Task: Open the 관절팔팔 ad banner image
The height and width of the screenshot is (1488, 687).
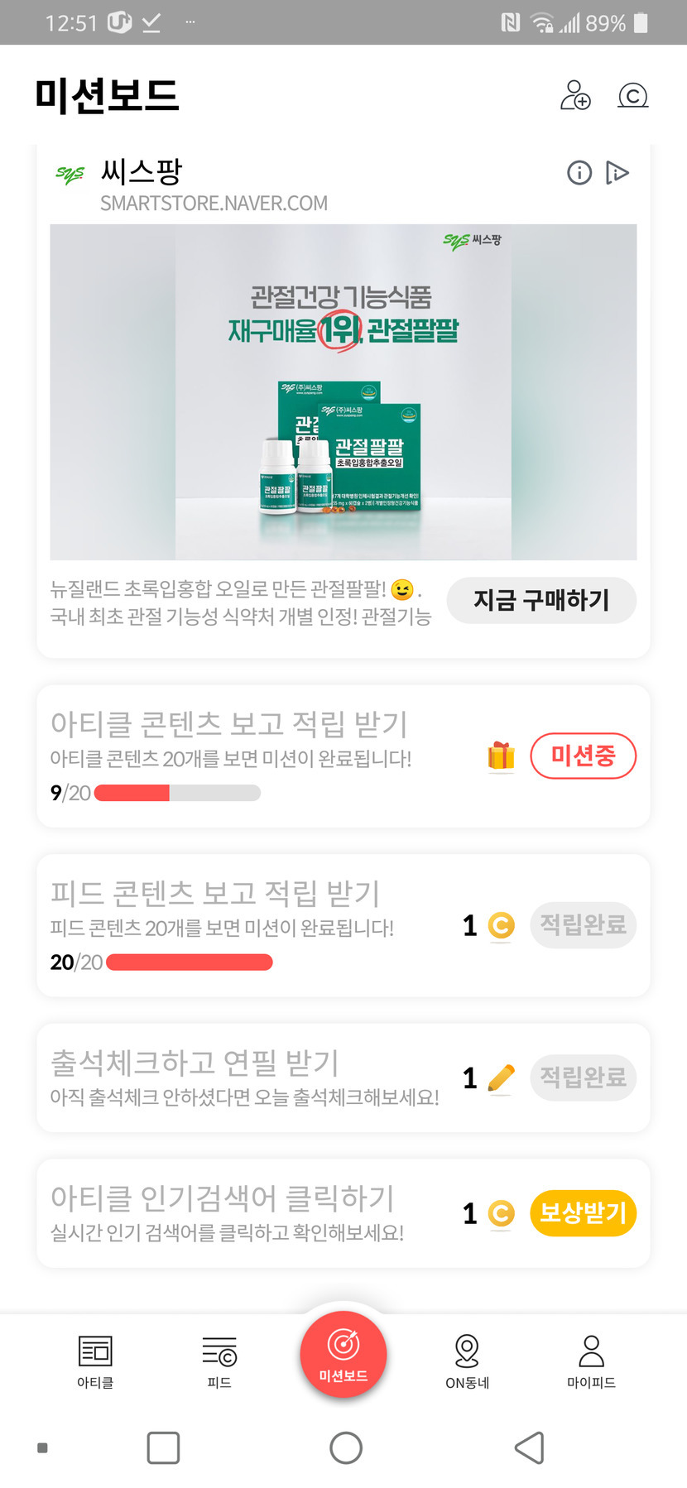Action: [343, 391]
